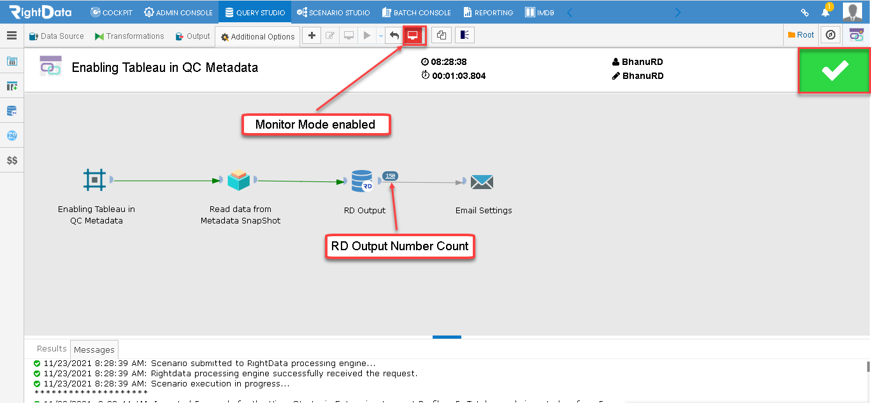The height and width of the screenshot is (403, 871).
Task: Click the dark blue split panel toolbar button
Action: (x=464, y=36)
